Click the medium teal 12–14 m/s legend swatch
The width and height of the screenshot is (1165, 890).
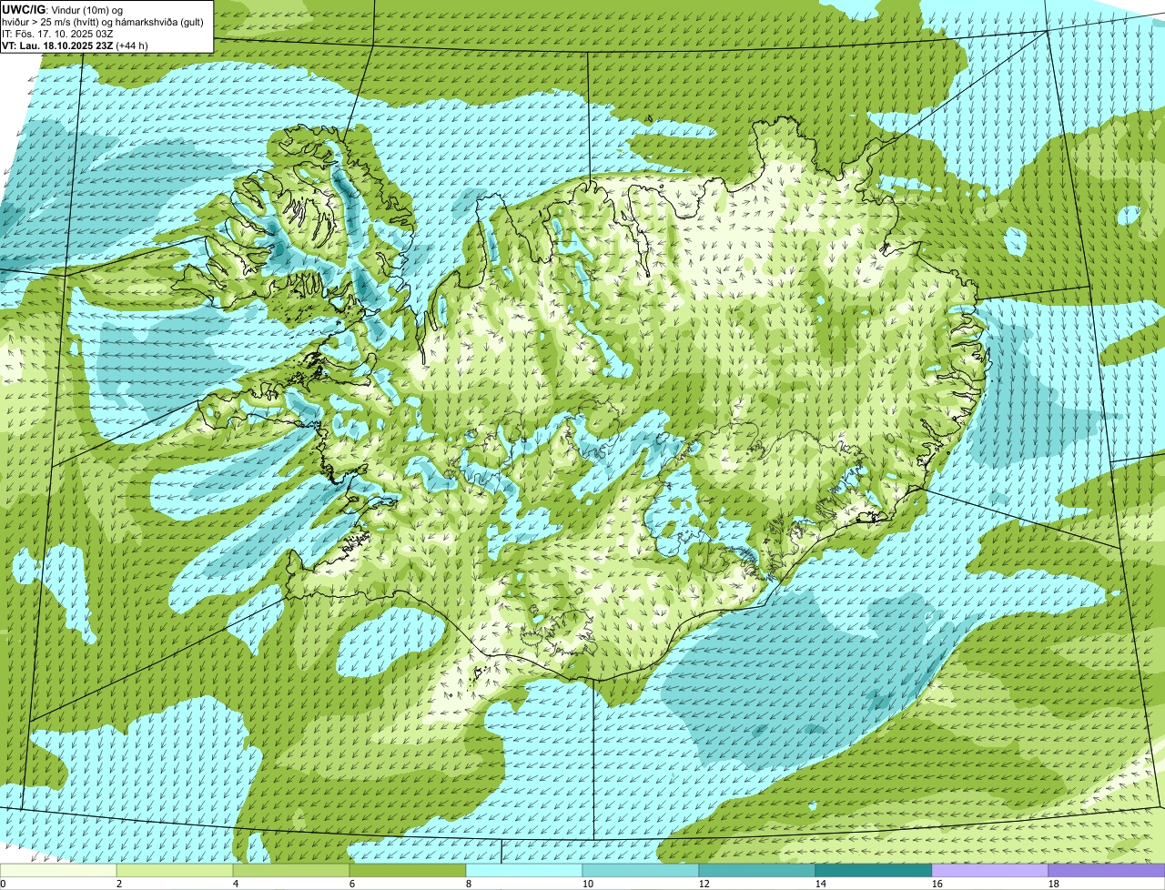[x=757, y=870]
